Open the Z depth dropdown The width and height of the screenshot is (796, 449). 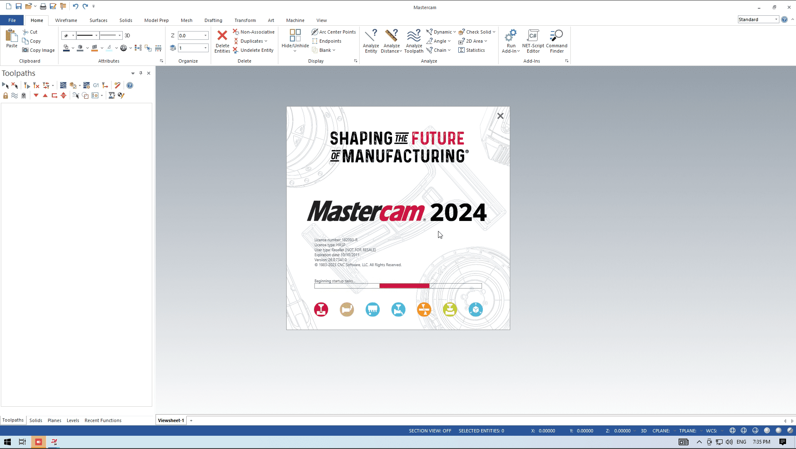(x=205, y=36)
